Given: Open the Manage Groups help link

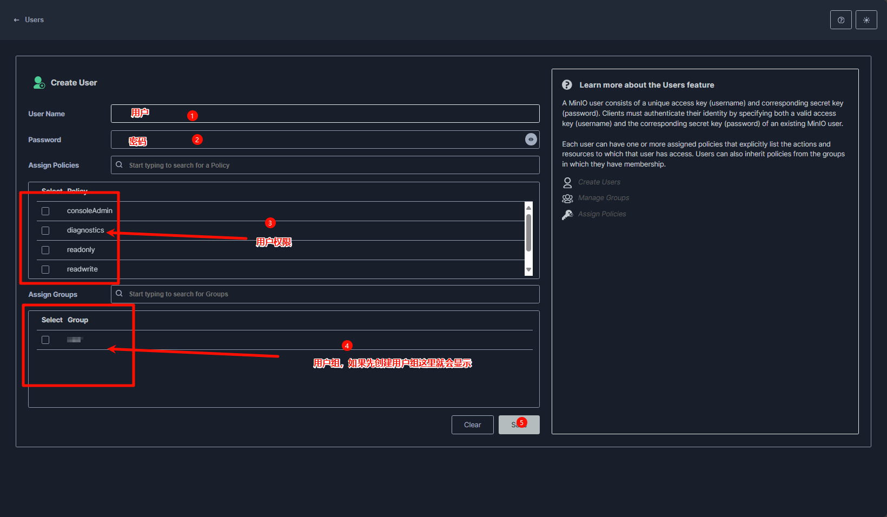Looking at the screenshot, I should coord(603,198).
